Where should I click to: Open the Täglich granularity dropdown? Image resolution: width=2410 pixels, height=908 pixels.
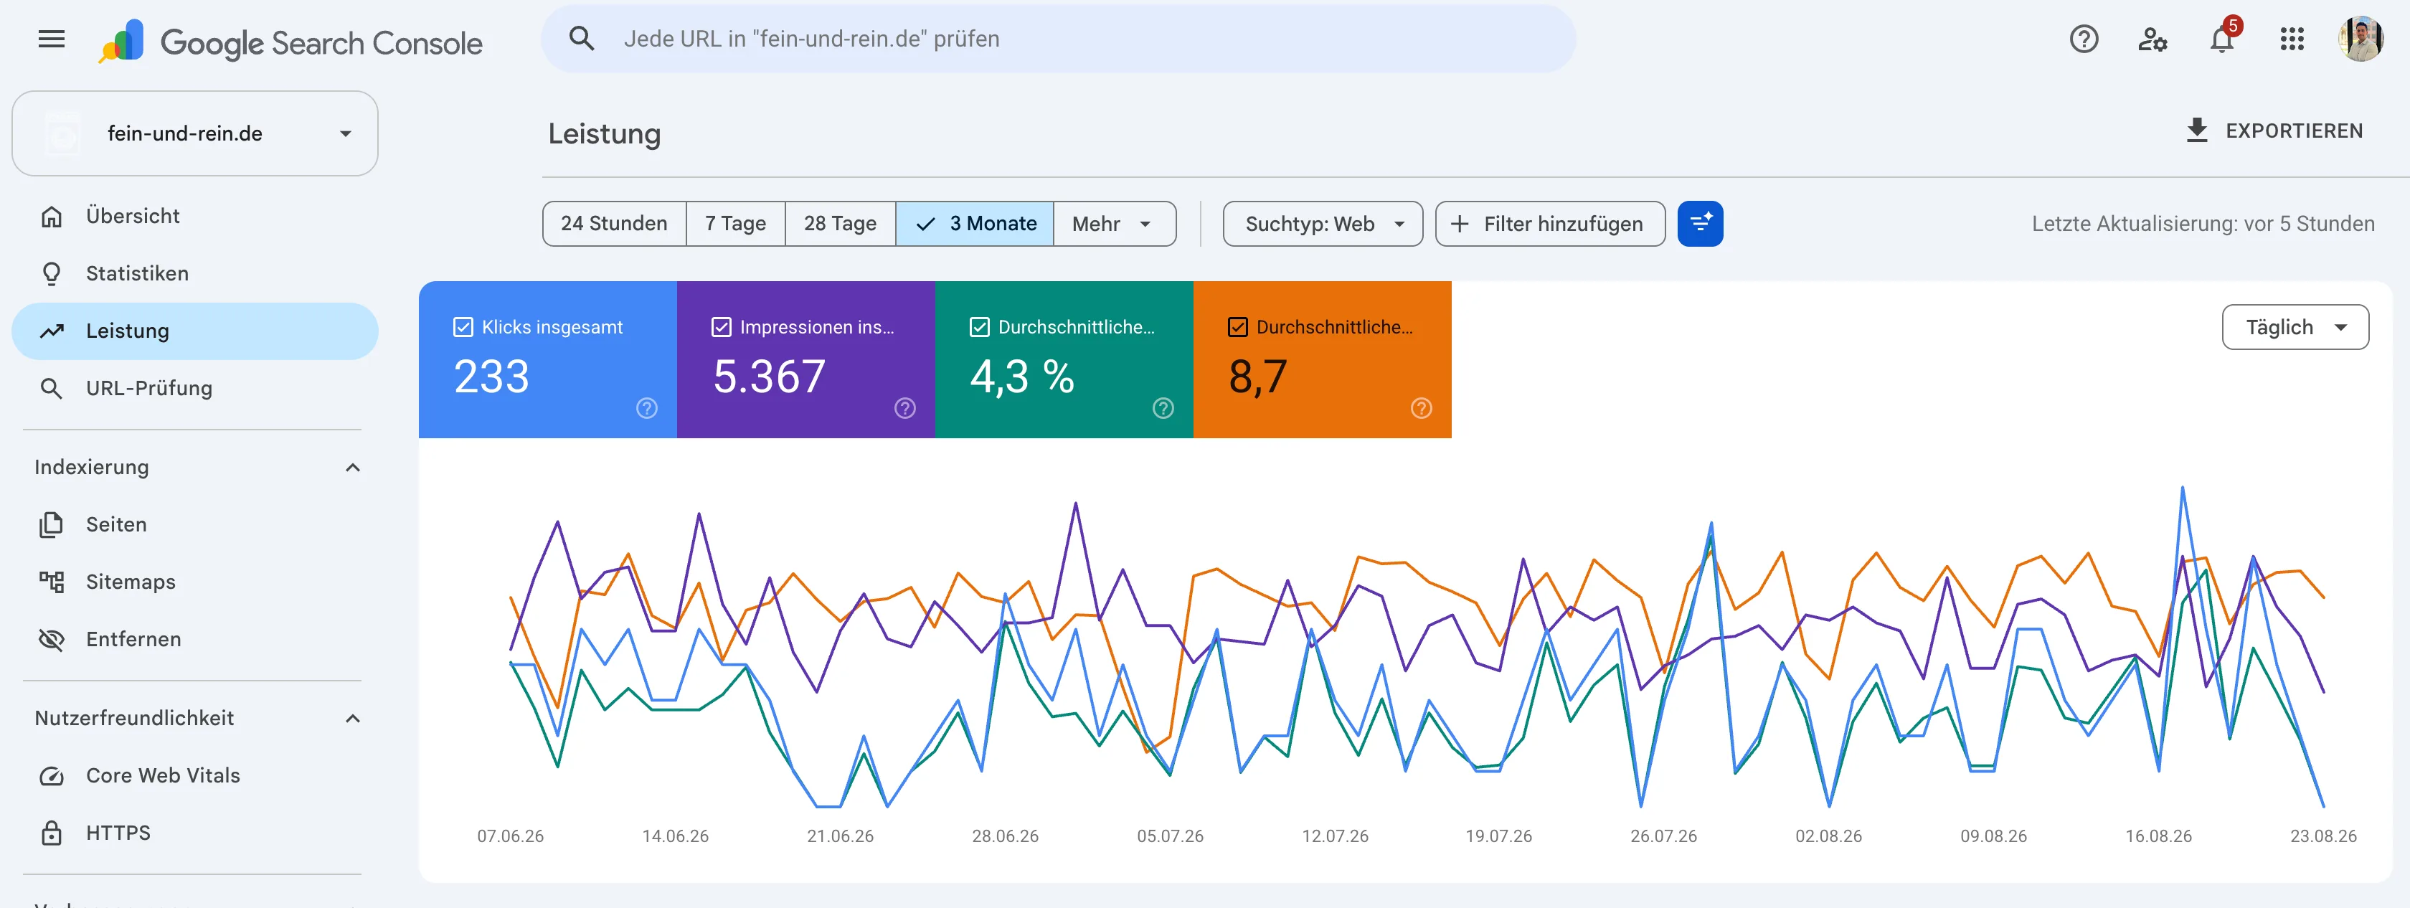tap(2295, 327)
